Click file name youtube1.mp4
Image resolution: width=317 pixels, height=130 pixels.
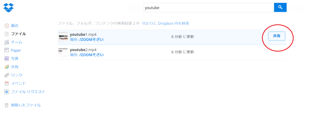click(x=83, y=34)
